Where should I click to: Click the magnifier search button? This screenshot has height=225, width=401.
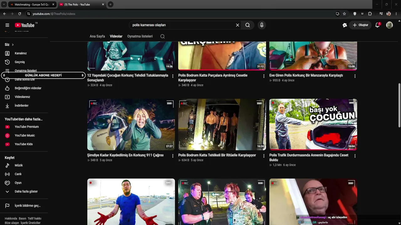point(247,25)
